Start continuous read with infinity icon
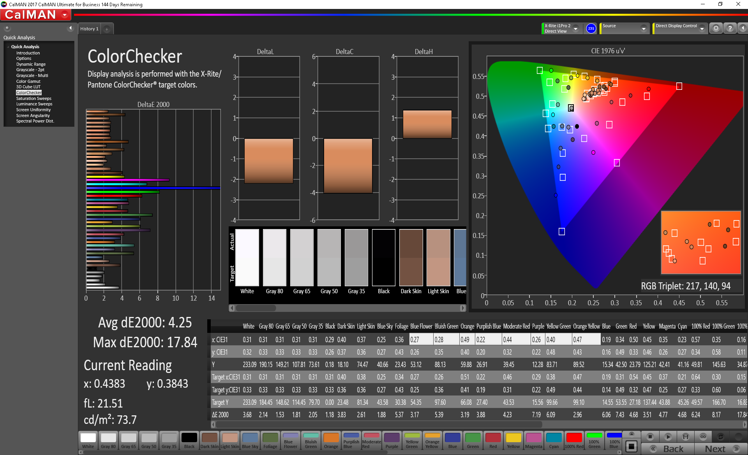 click(703, 437)
